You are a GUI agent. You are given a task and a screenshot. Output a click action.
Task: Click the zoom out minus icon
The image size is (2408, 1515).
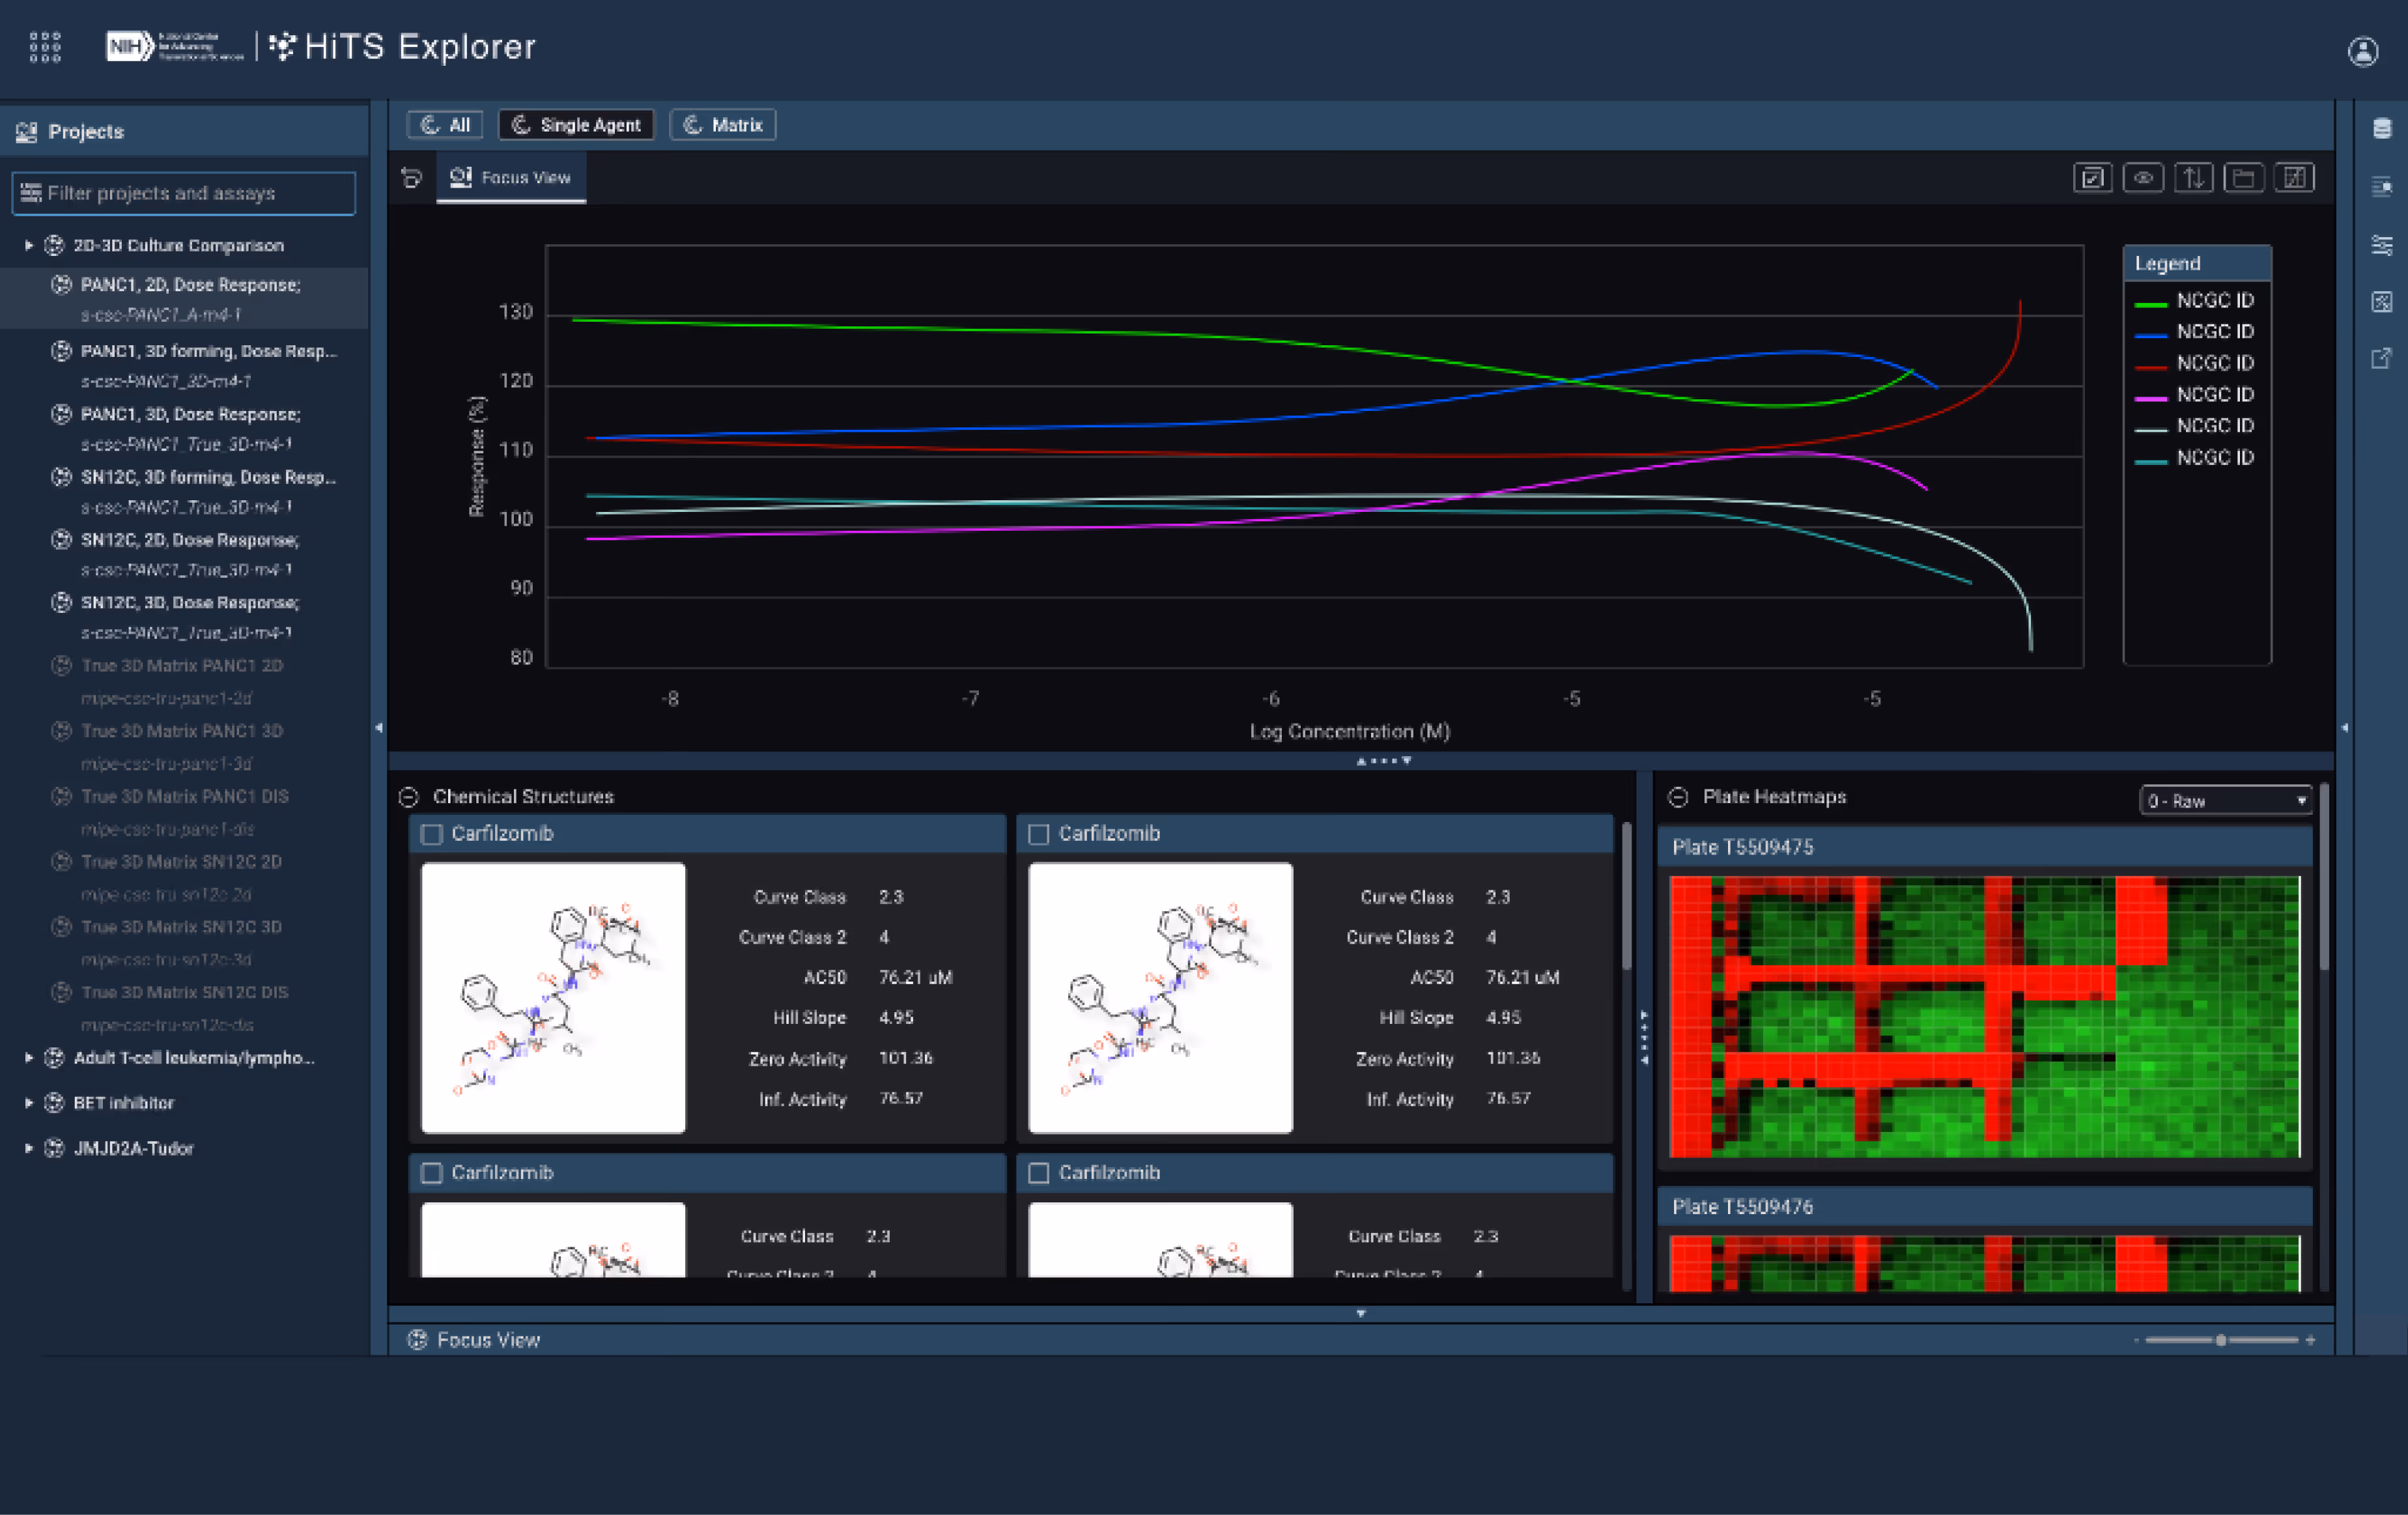(x=2136, y=1340)
